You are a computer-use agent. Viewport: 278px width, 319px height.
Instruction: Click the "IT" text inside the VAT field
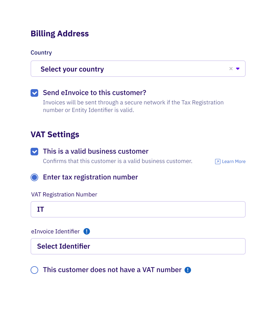tap(41, 209)
